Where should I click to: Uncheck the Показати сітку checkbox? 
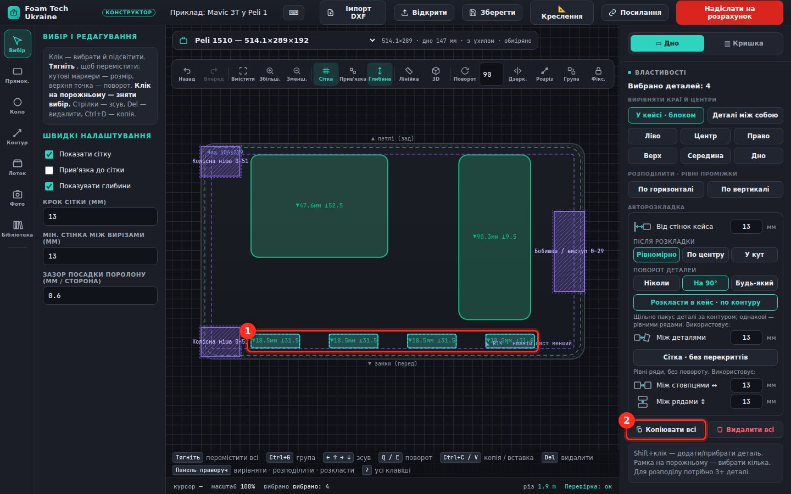(49, 154)
